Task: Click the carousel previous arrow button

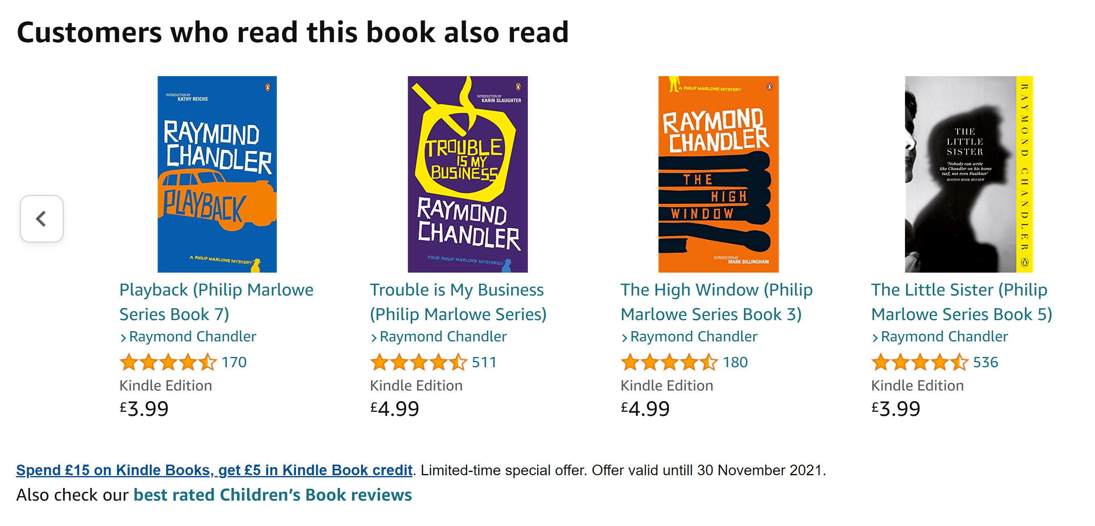Action: point(42,219)
